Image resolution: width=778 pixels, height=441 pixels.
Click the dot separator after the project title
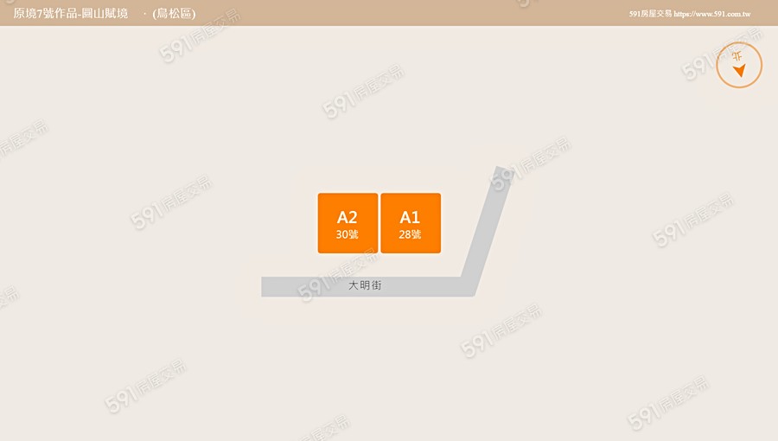pos(144,14)
